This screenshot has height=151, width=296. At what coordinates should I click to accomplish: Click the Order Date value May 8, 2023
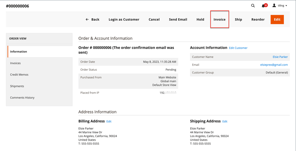pos(159,62)
